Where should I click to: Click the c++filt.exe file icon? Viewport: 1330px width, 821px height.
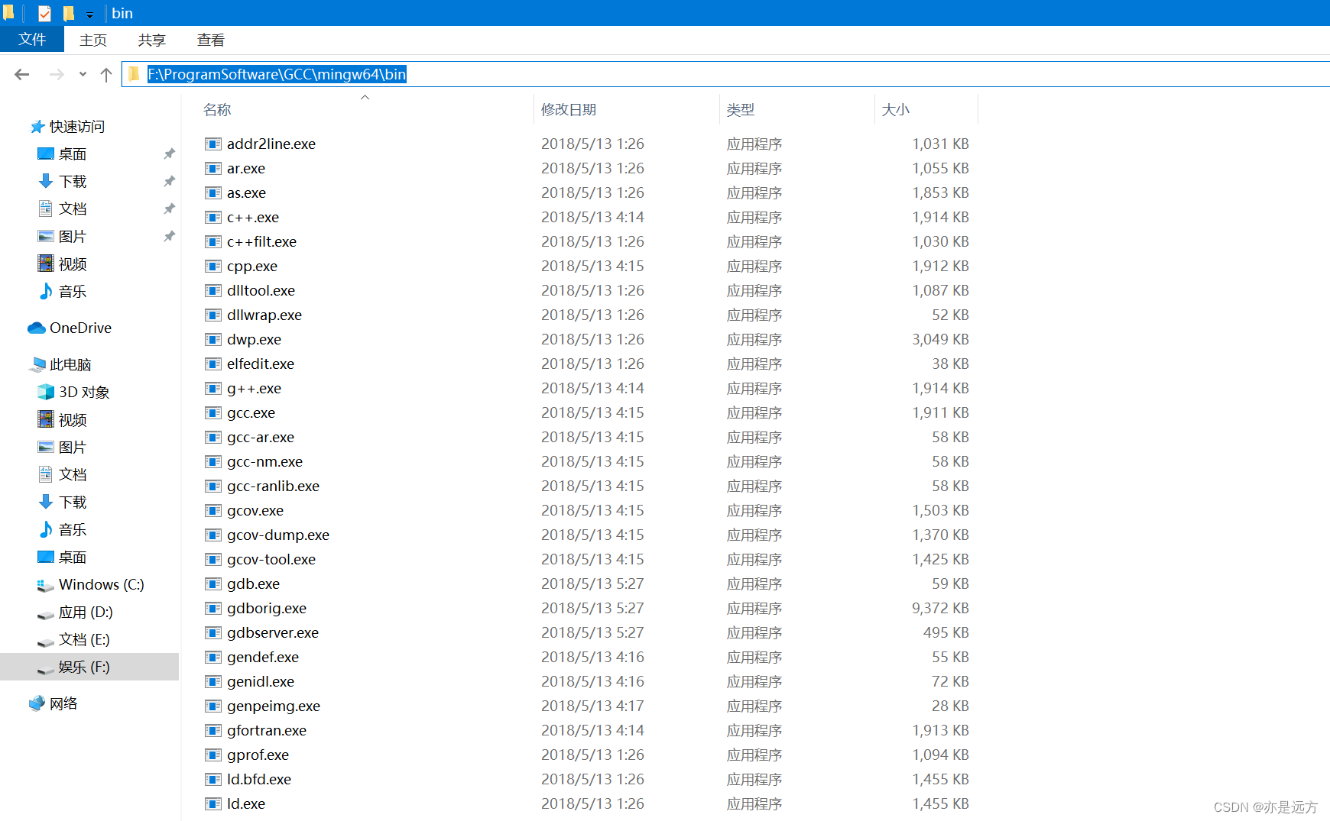tap(212, 241)
